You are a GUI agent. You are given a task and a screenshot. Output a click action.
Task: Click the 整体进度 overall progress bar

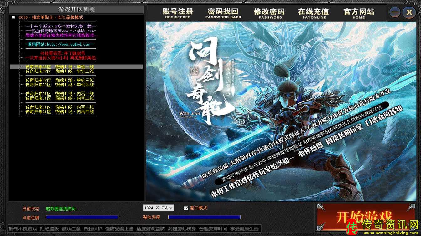(x=204, y=217)
